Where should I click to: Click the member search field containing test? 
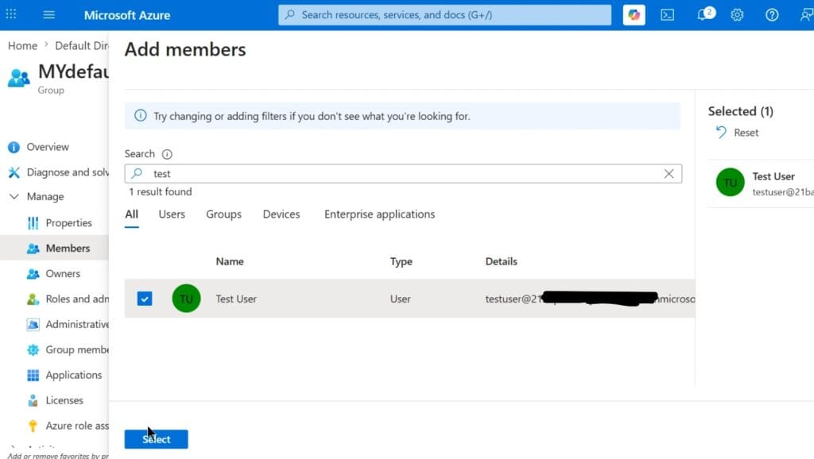[x=403, y=174]
